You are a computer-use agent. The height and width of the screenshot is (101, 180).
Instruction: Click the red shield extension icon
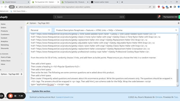tap(159, 7)
